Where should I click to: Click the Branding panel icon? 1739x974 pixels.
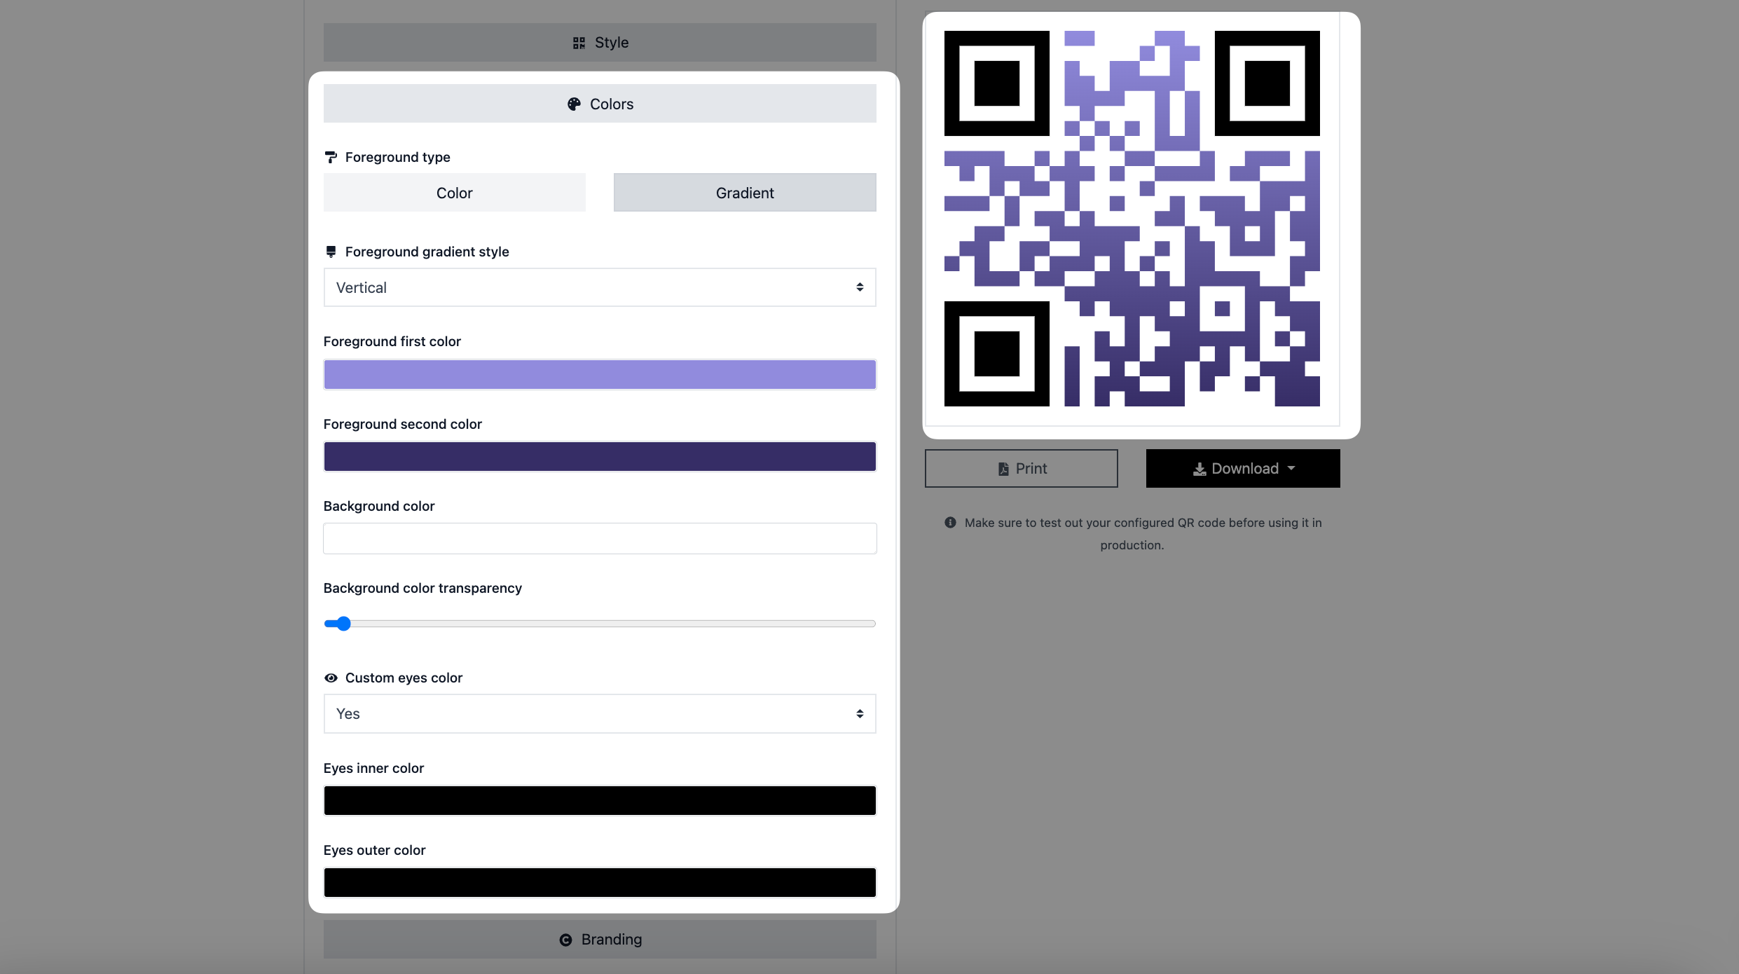tap(565, 940)
